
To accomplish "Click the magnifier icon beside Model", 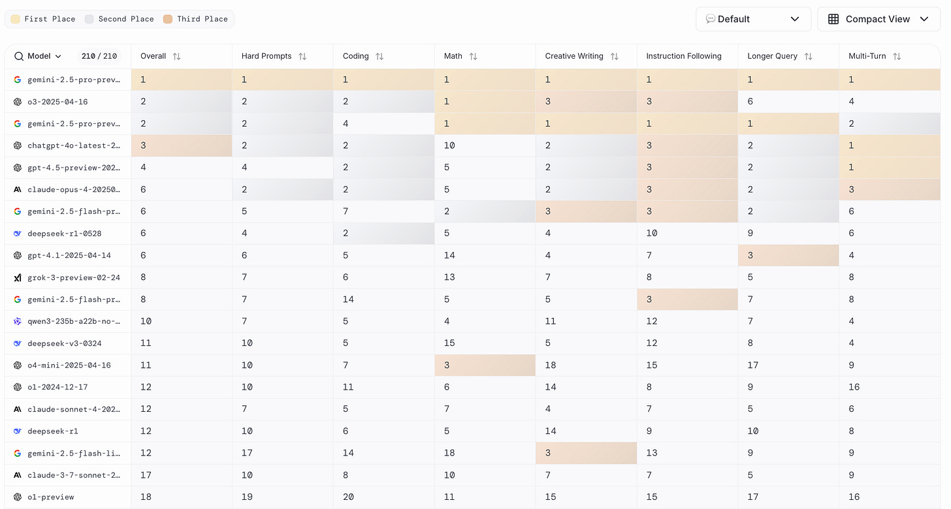I will [x=19, y=57].
